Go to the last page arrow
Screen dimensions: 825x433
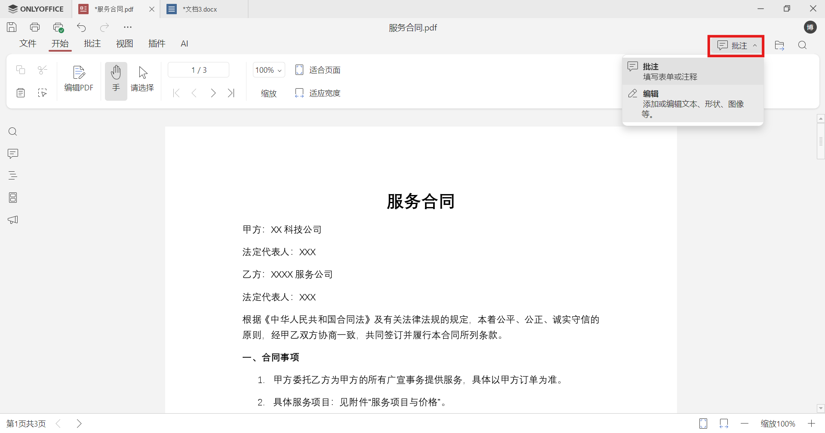[x=231, y=93]
